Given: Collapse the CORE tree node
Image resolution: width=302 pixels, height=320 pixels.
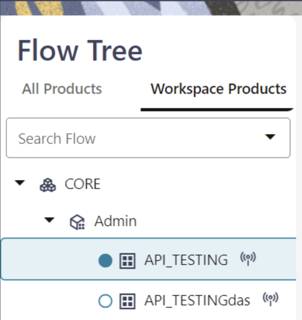Looking at the screenshot, I should pos(20,183).
